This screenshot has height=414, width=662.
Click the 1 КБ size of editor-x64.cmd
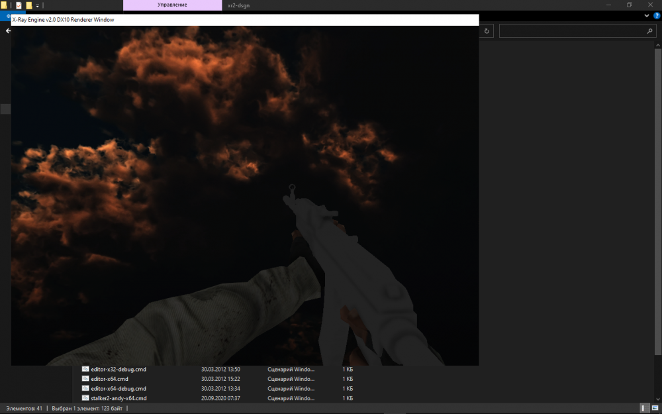point(348,379)
